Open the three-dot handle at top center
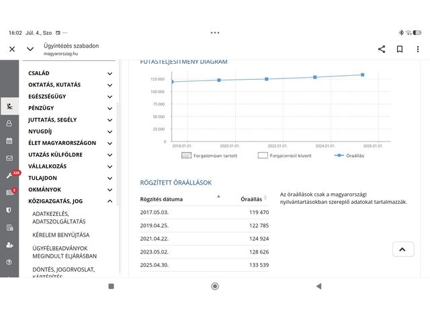The height and width of the screenshot is (322, 430). (x=215, y=33)
